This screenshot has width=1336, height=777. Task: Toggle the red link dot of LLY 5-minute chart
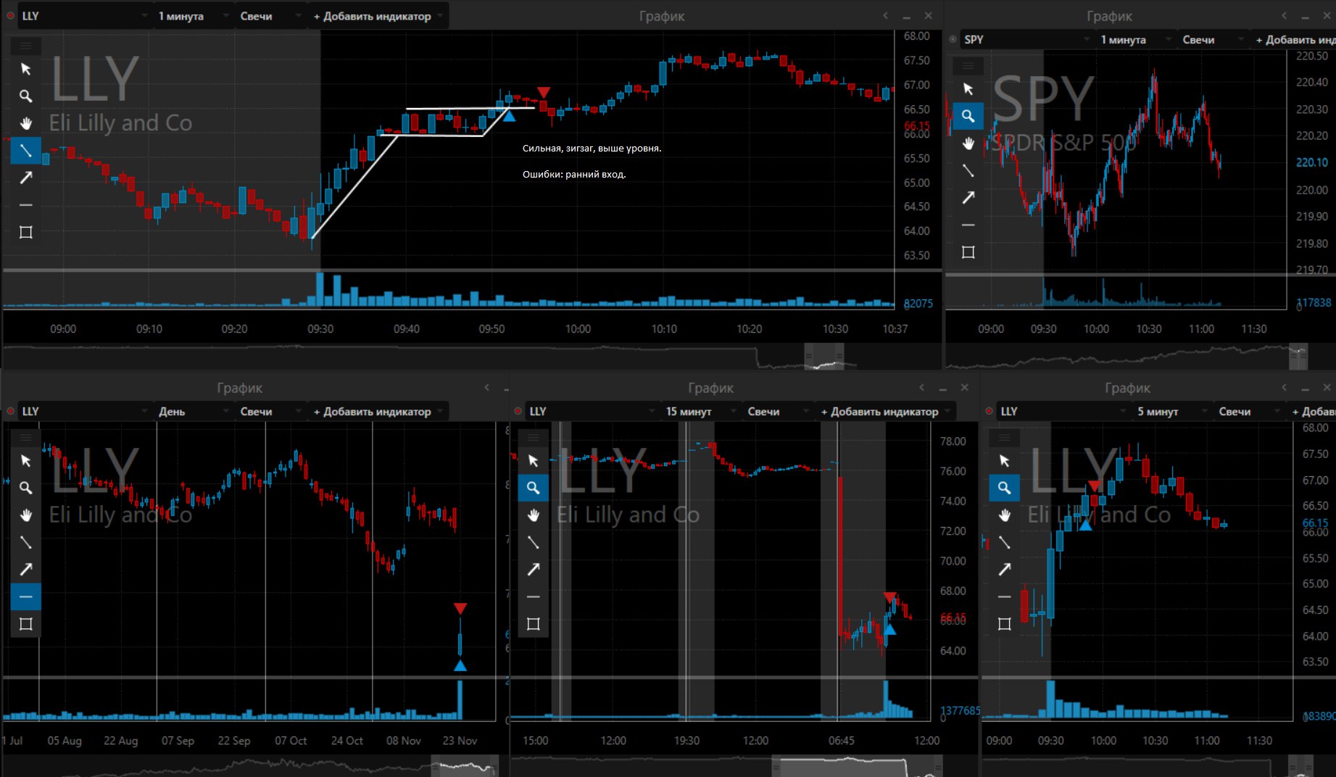click(x=989, y=411)
